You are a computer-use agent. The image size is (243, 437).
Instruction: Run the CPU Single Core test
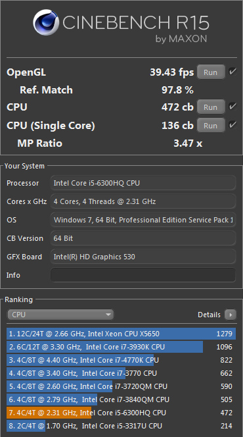click(210, 126)
